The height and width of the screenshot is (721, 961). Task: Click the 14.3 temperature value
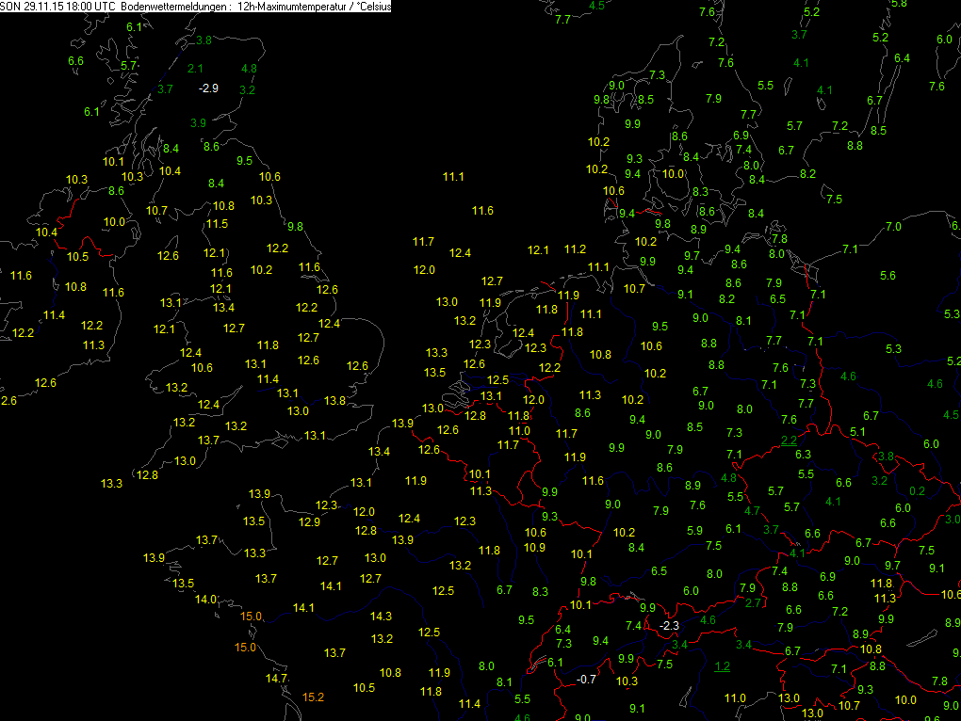pos(381,617)
